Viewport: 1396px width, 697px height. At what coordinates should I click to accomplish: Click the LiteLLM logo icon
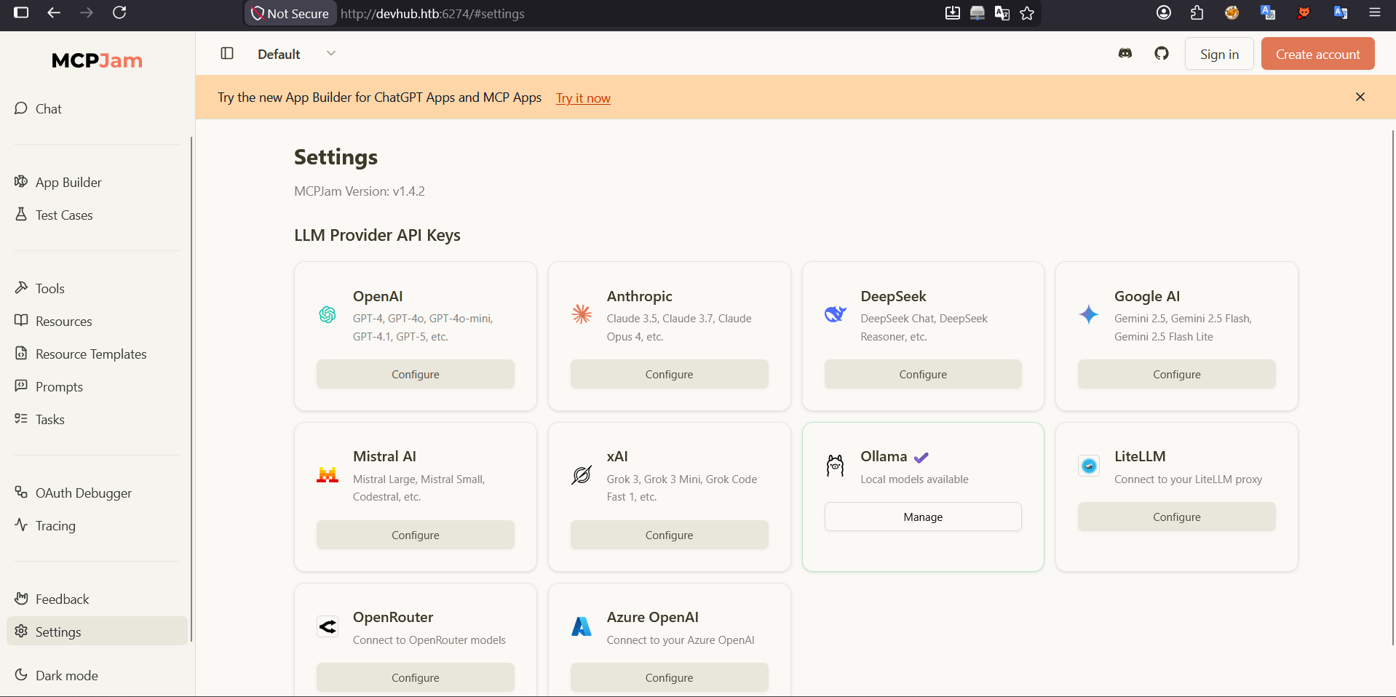(x=1089, y=466)
